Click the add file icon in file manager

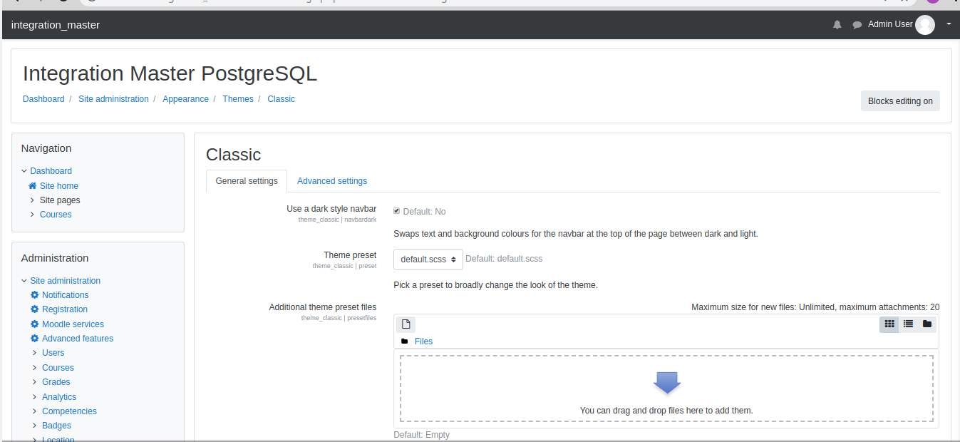pos(406,324)
